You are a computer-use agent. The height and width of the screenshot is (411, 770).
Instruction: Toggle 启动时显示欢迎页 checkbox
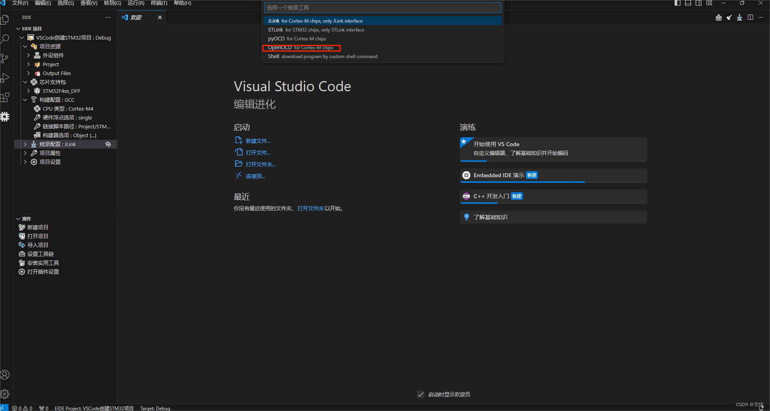click(x=421, y=394)
